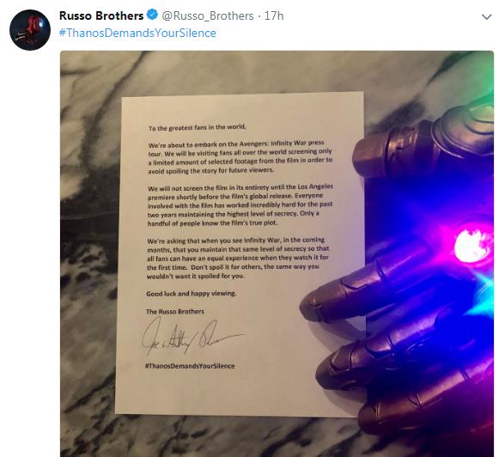The image size is (499, 457).
Task: Open the Russo Brothers display name link
Action: (101, 15)
